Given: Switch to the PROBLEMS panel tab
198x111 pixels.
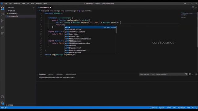Looking at the screenshot, I should click(x=42, y=74).
